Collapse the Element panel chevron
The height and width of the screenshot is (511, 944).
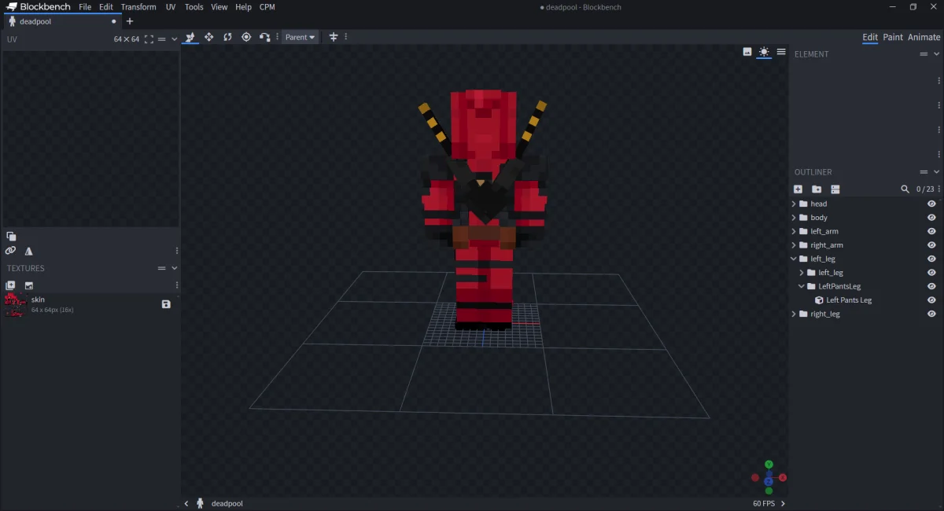pyautogui.click(x=937, y=54)
